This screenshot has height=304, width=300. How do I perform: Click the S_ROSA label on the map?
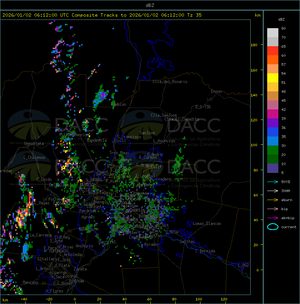click(x=172, y=232)
